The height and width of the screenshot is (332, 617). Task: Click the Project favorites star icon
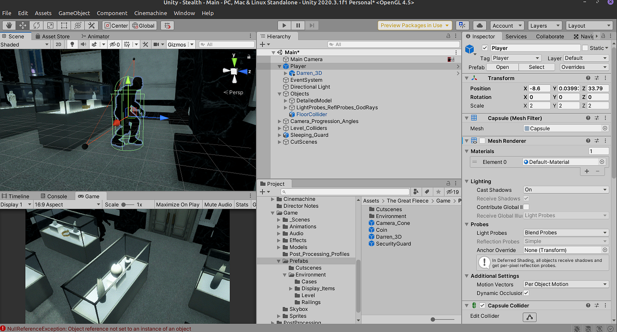point(438,192)
